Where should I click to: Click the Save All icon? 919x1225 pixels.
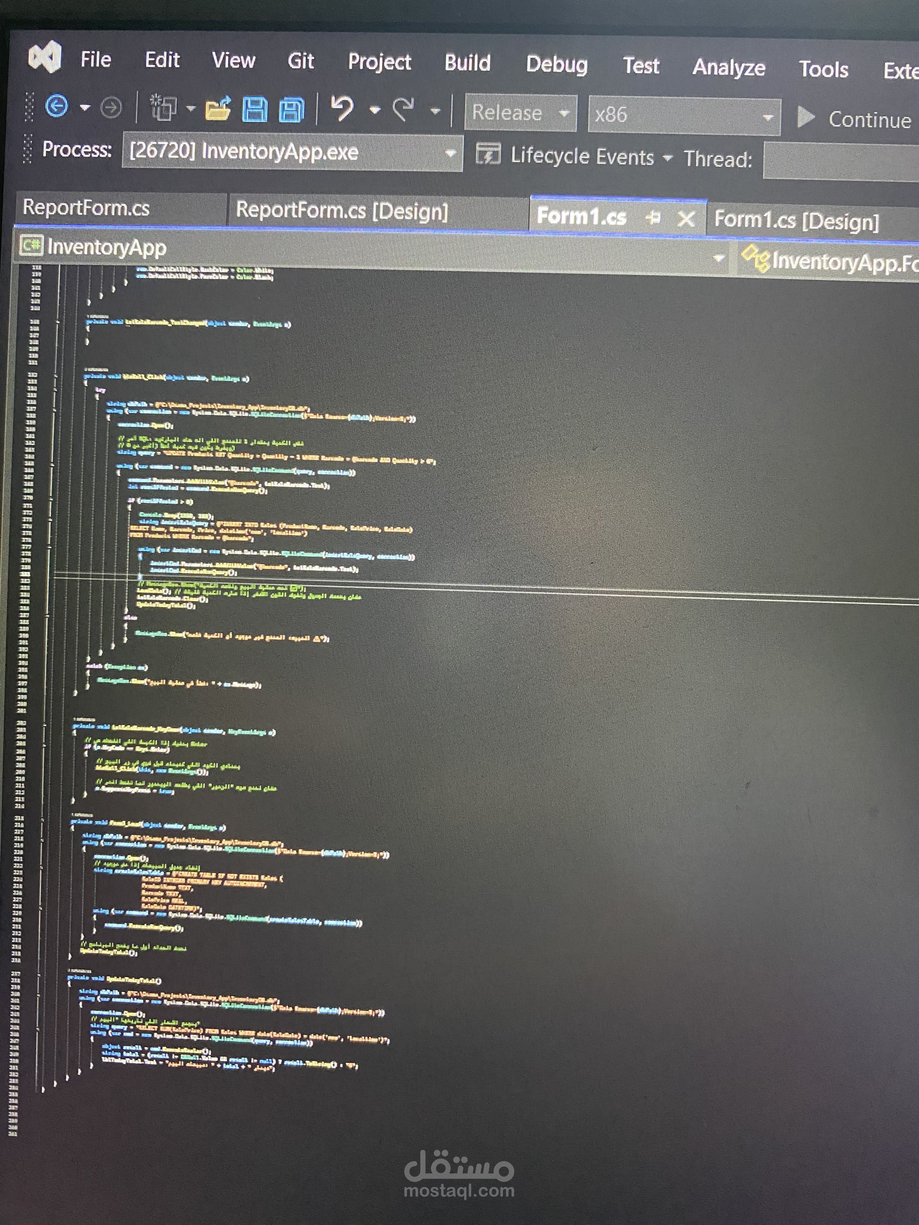[x=291, y=110]
